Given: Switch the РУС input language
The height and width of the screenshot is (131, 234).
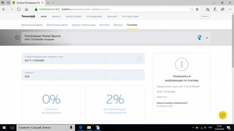Looking at the screenshot, I should 211,128.
